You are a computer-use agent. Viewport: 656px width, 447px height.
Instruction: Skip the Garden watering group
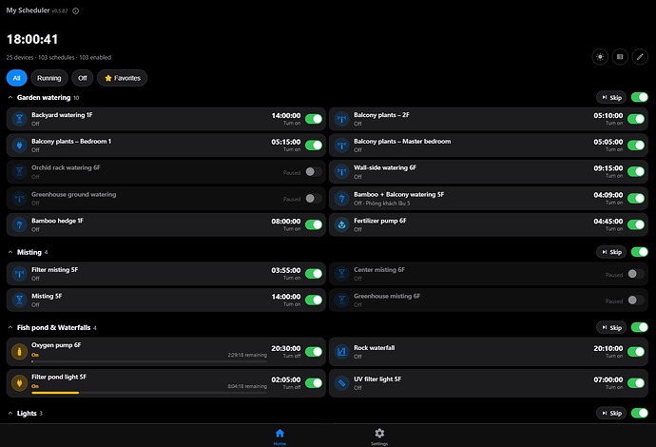[611, 98]
